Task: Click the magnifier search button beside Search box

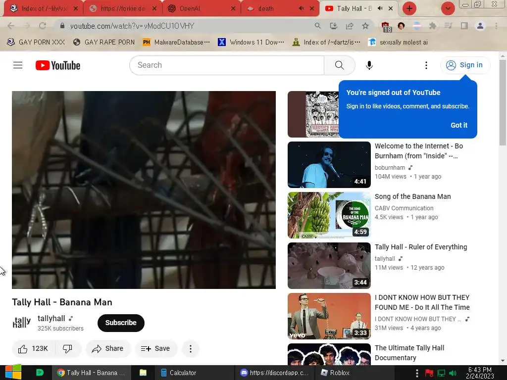Action: coord(340,65)
